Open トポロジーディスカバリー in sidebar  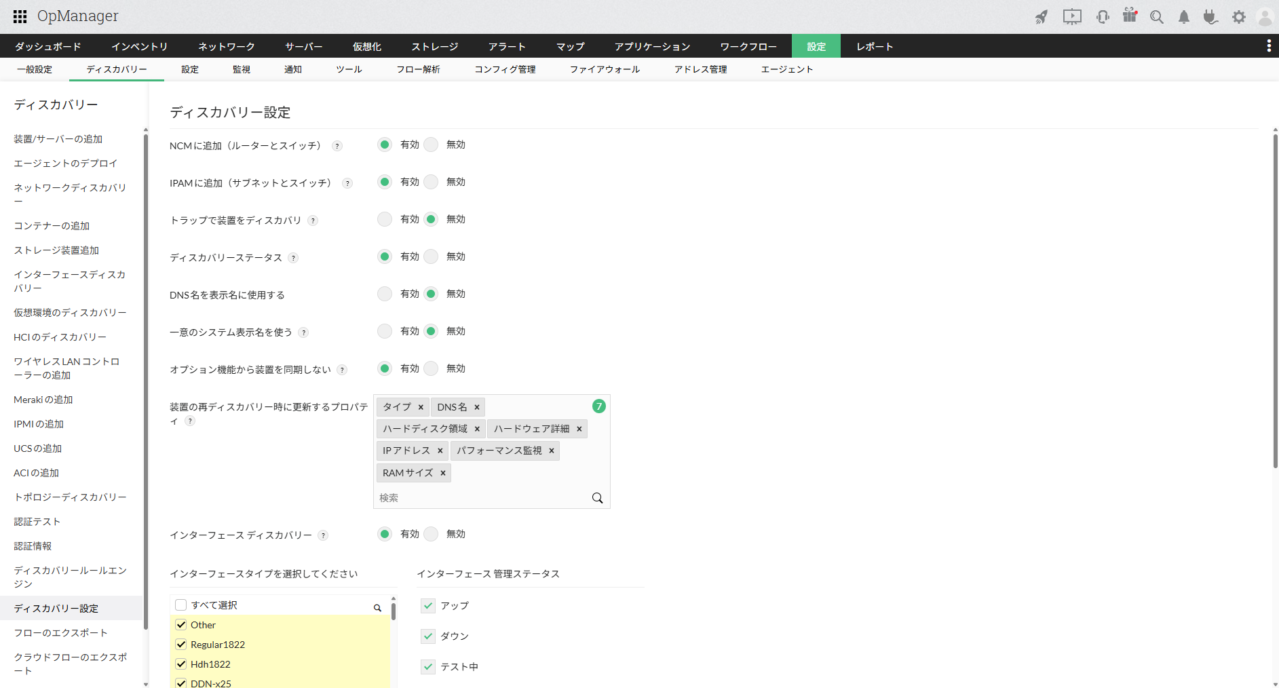71,497
